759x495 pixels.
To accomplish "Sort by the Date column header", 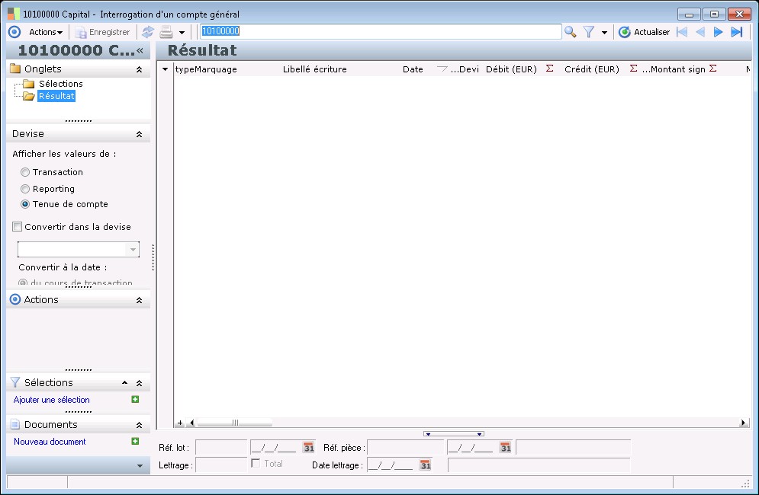I will 413,69.
